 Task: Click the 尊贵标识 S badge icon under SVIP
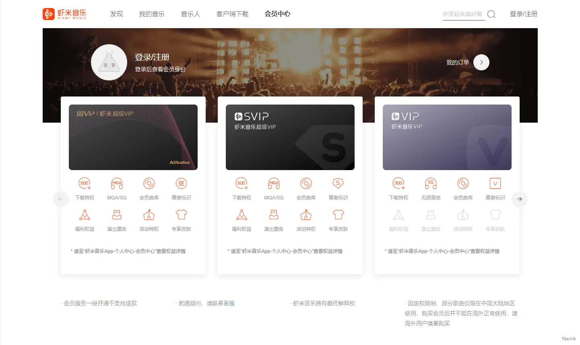[x=338, y=184]
